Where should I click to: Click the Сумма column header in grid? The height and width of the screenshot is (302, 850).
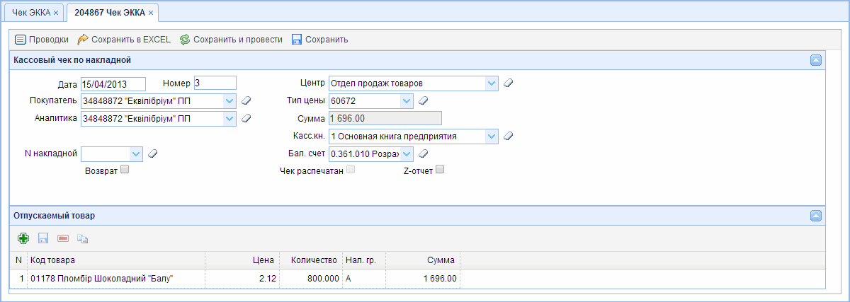(423, 260)
